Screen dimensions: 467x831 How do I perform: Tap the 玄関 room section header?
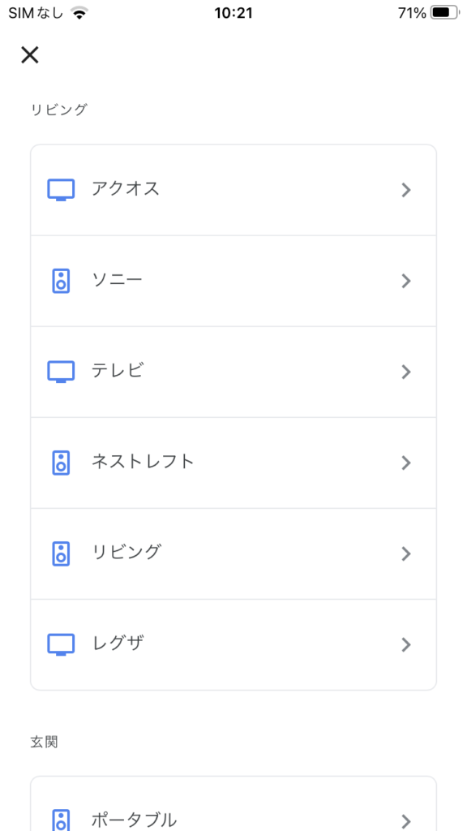pyautogui.click(x=44, y=742)
